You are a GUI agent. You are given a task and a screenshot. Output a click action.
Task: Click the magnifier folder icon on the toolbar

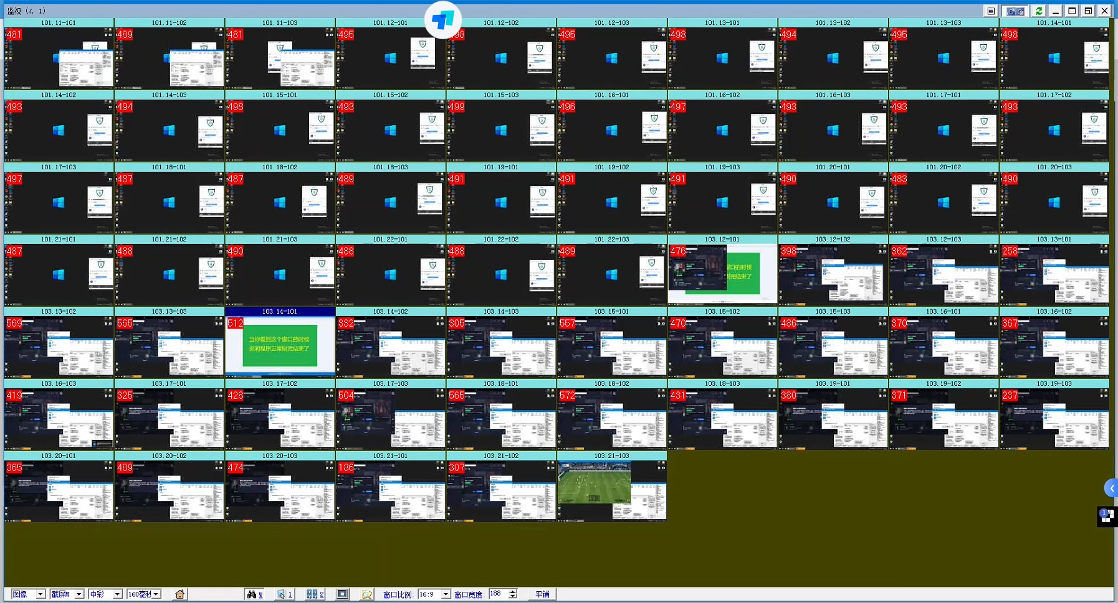click(x=367, y=594)
